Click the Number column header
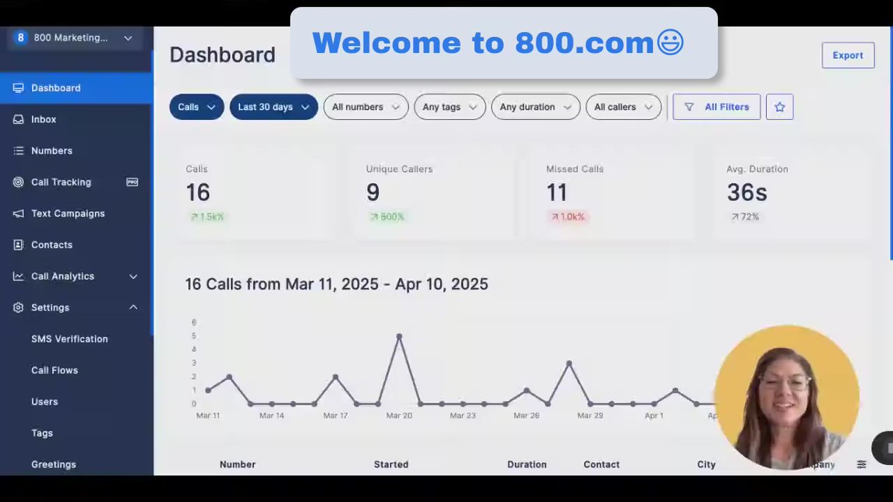Viewport: 893px width, 502px height. (x=237, y=464)
